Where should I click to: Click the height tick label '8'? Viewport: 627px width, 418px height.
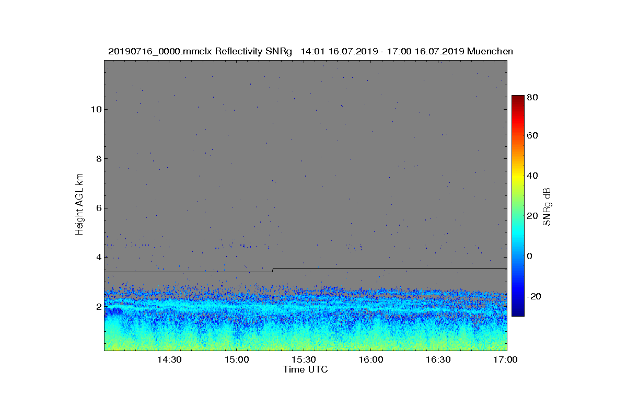(98, 159)
